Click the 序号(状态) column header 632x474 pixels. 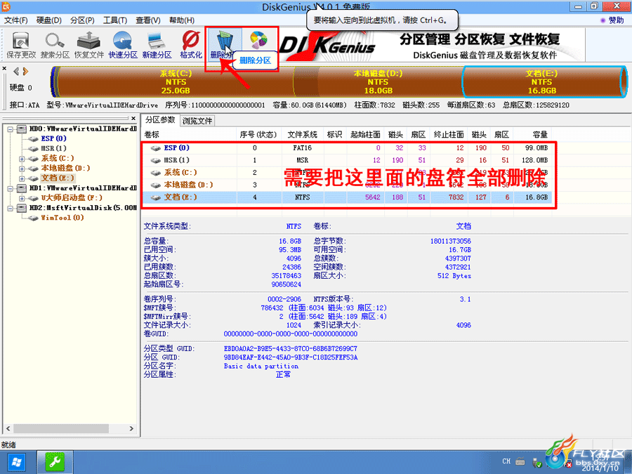258,135
